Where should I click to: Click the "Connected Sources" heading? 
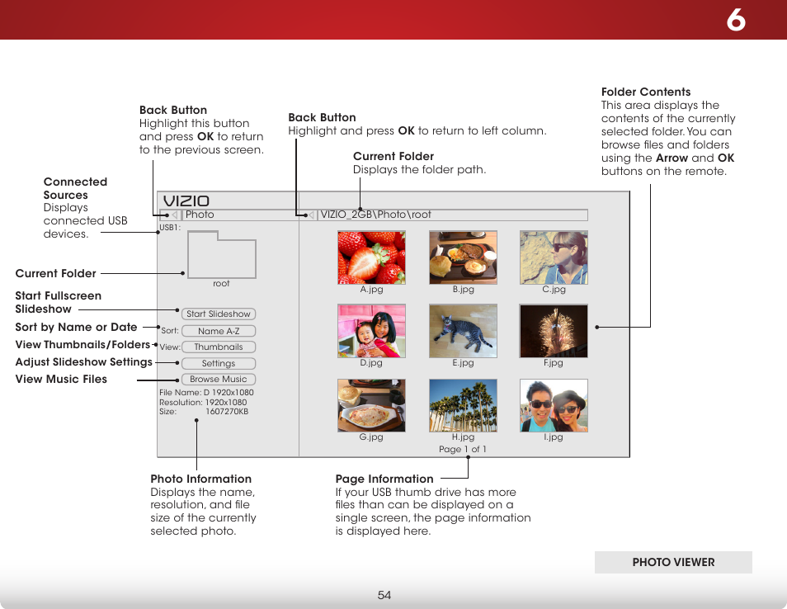coord(75,188)
